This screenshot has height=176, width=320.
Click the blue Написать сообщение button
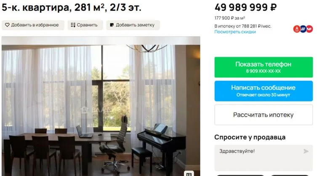click(264, 91)
